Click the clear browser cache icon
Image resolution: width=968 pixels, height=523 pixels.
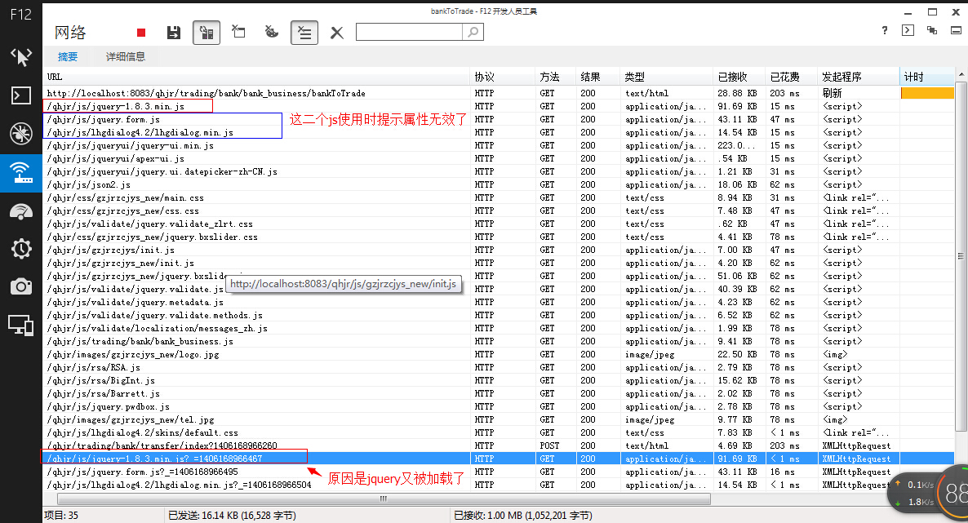238,33
